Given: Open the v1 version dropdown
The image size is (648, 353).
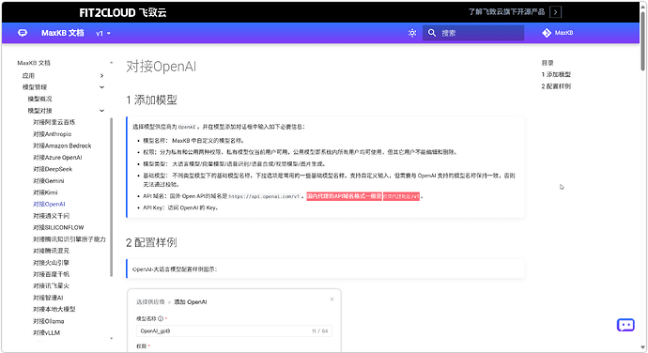Looking at the screenshot, I should click(x=103, y=34).
